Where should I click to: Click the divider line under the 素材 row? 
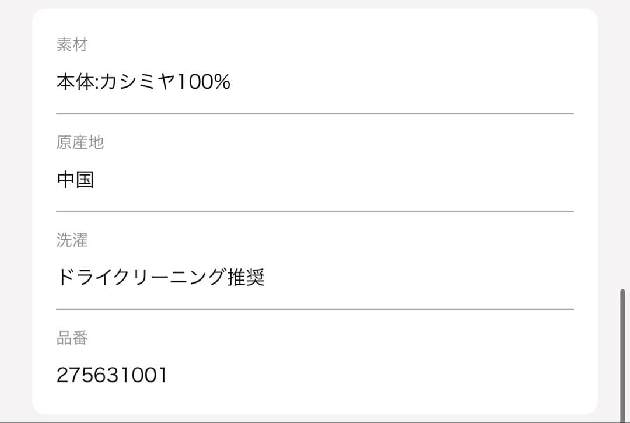(315, 114)
